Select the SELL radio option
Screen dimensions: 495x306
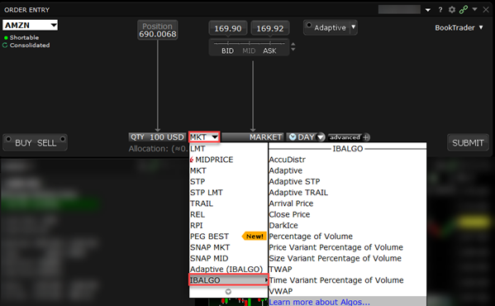click(63, 139)
